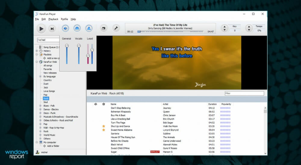Expand the World Music category
Screen dimensions: 301x165
(40, 135)
